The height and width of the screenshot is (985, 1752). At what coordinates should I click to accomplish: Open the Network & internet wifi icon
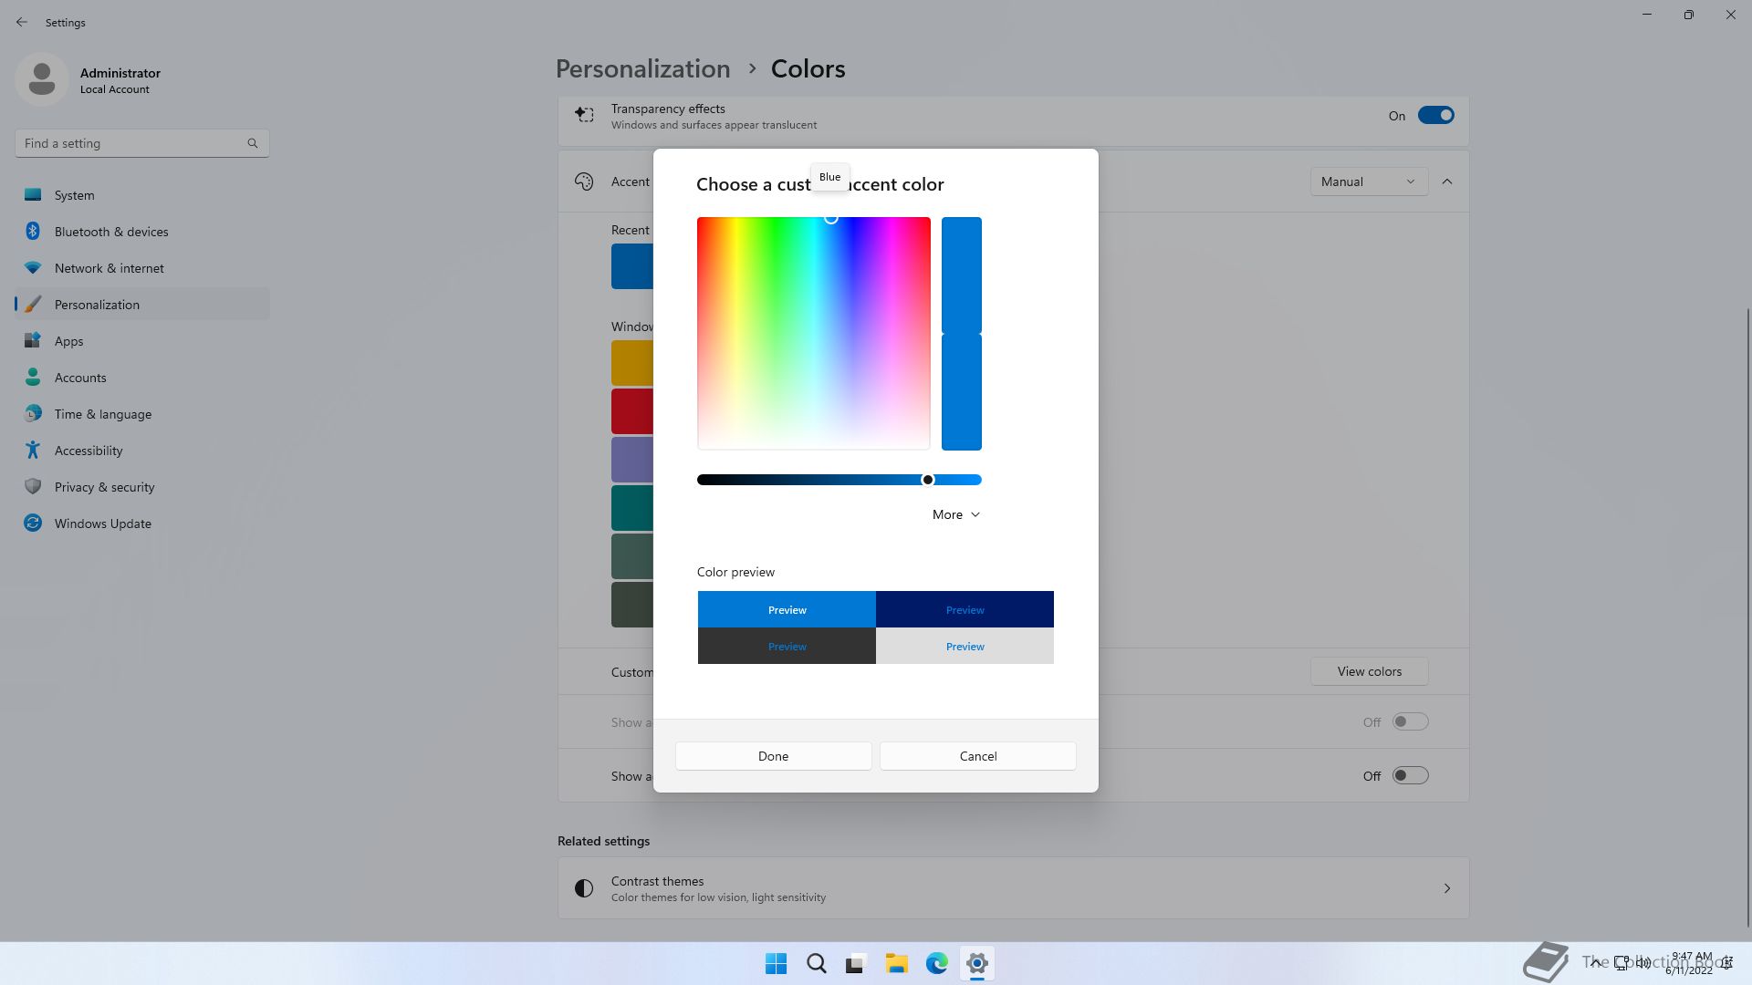33,267
